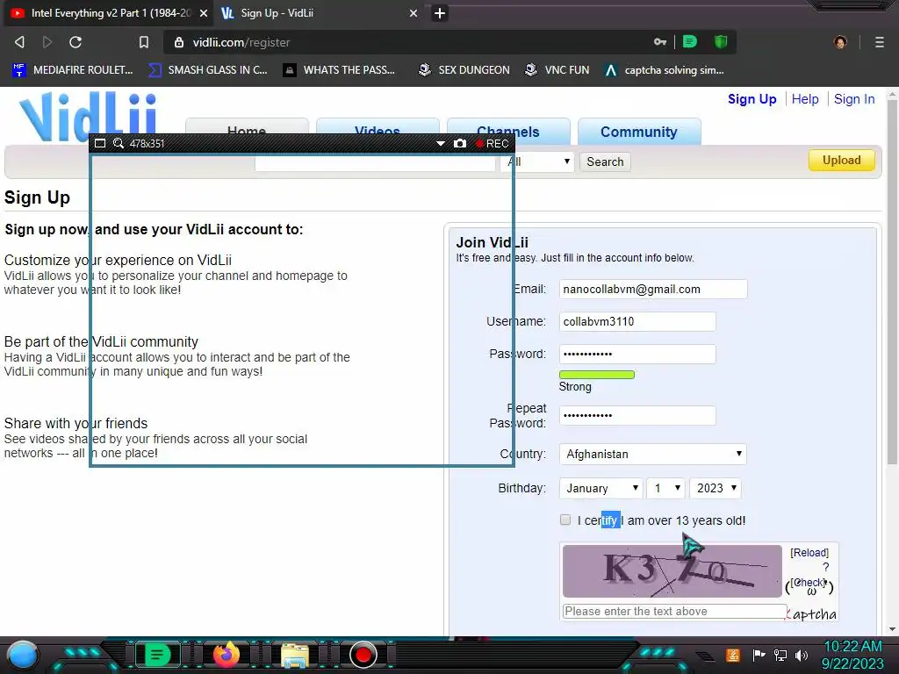Open a new browser tab
Viewport: 899px width, 674px height.
pos(440,13)
